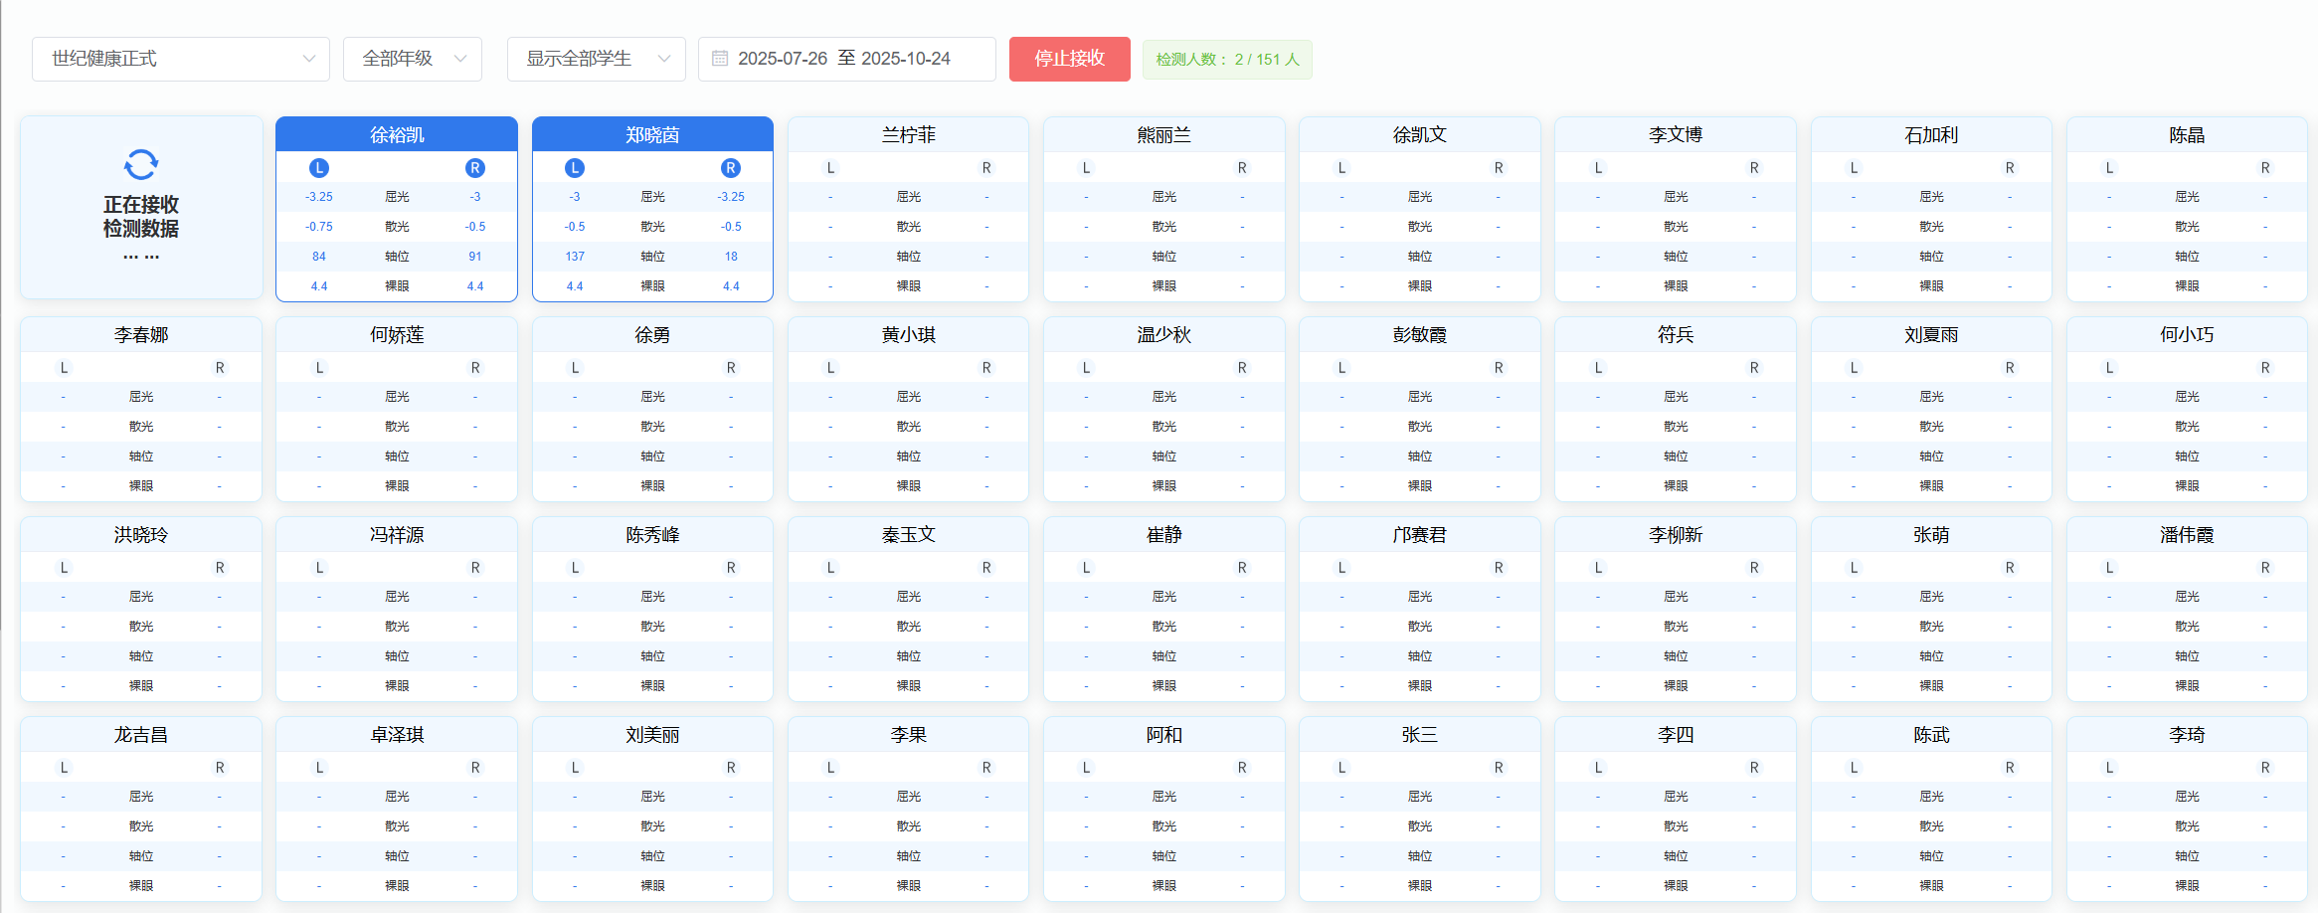Open student card 温少秋

point(1163,335)
